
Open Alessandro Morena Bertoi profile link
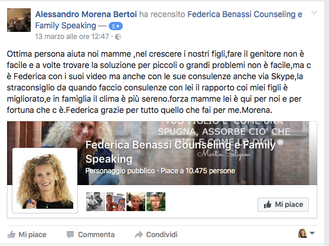pyautogui.click(x=86, y=14)
